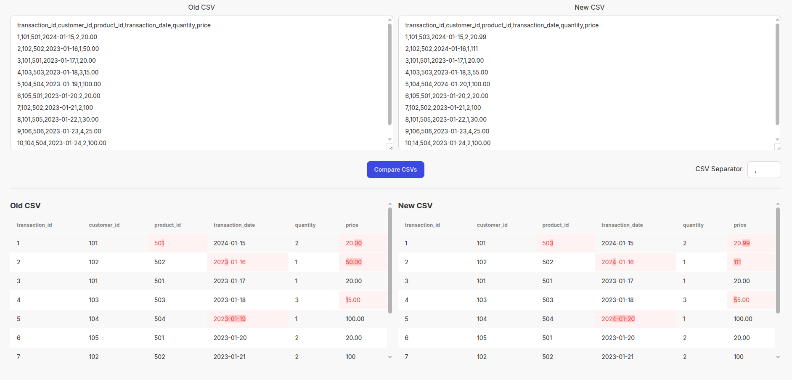792x380 pixels.
Task: Click price header in New CSV table
Action: [x=740, y=225]
